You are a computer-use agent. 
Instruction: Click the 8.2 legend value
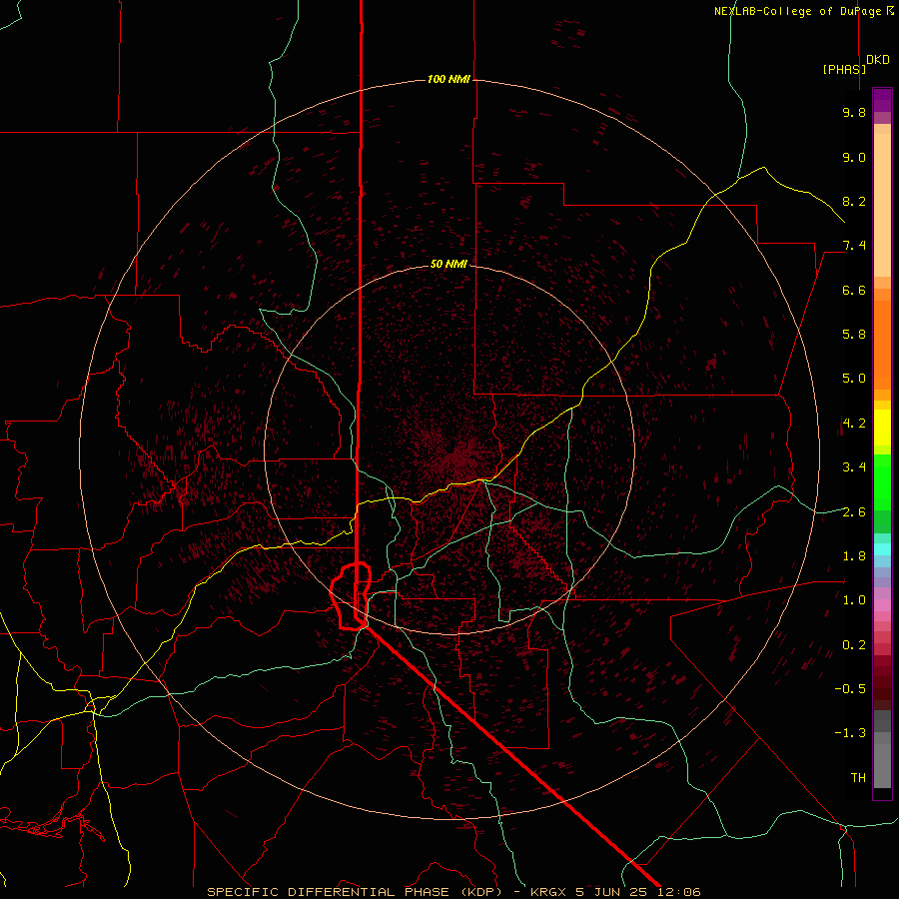(854, 201)
